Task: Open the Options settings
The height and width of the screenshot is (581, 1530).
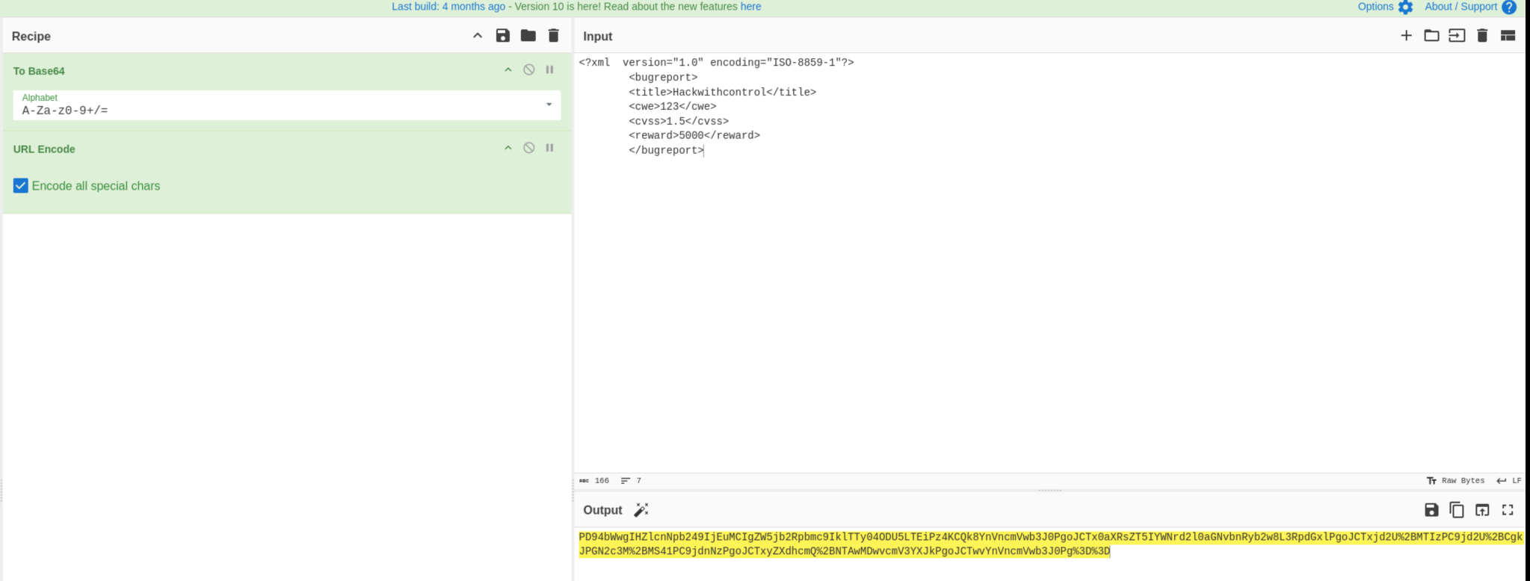Action: pyautogui.click(x=1385, y=7)
